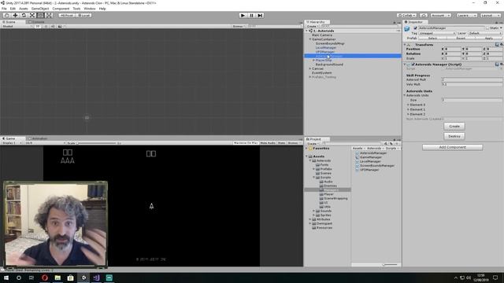Image resolution: width=504 pixels, height=283 pixels.
Task: Open Asteroids Manager script settings gear
Action: pos(502,64)
